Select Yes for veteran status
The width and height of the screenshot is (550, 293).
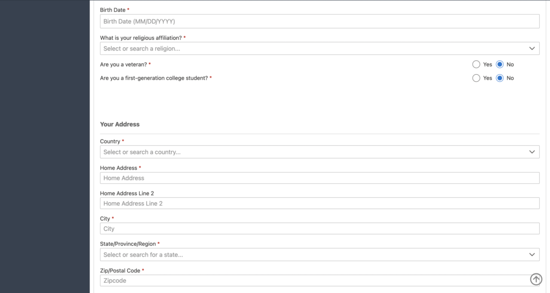pyautogui.click(x=476, y=65)
